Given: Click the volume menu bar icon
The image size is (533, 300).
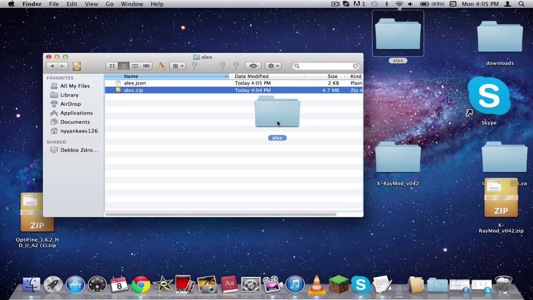Looking at the screenshot, I should pos(411,4).
